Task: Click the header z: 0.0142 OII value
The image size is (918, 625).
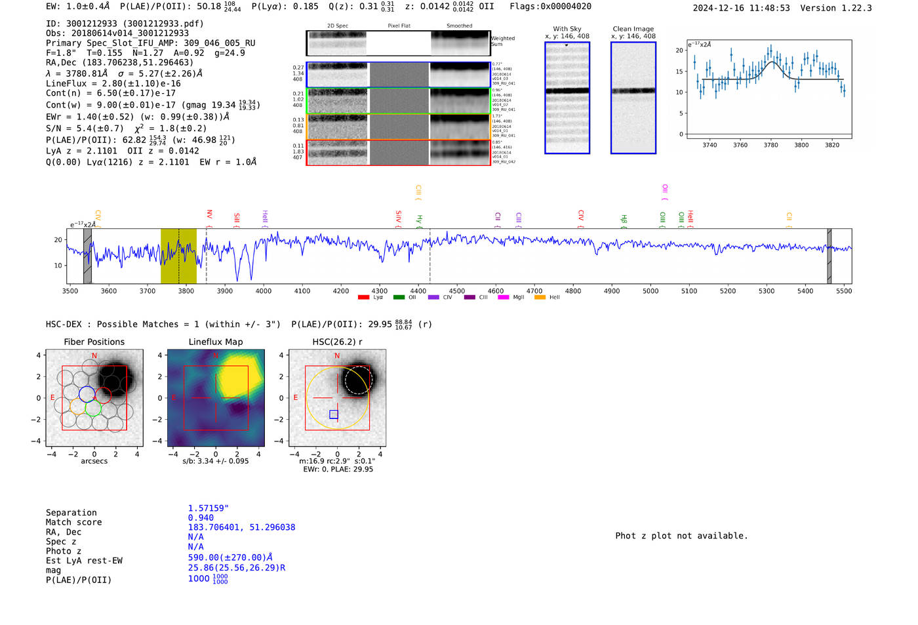Action: coord(450,7)
